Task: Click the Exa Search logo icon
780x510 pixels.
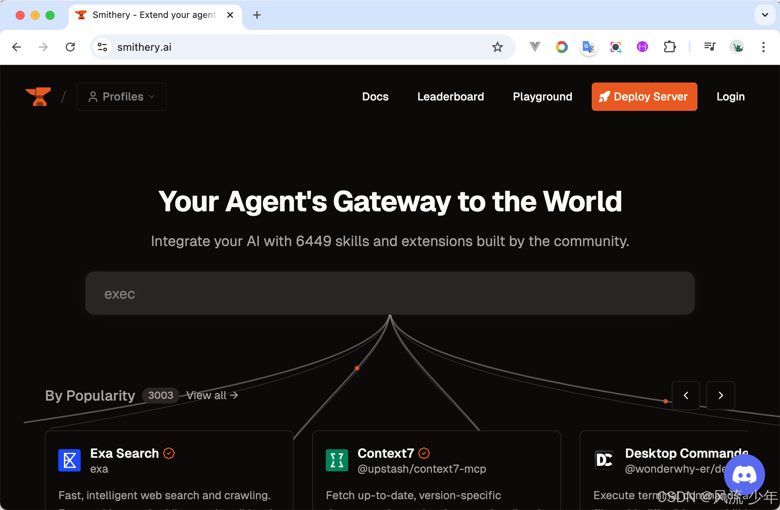Action: point(69,460)
